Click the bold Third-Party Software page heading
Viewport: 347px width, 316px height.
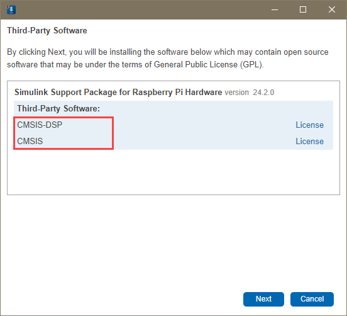(47, 31)
